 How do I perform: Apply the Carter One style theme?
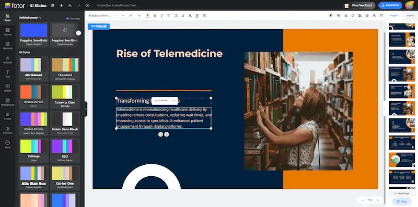(x=65, y=178)
